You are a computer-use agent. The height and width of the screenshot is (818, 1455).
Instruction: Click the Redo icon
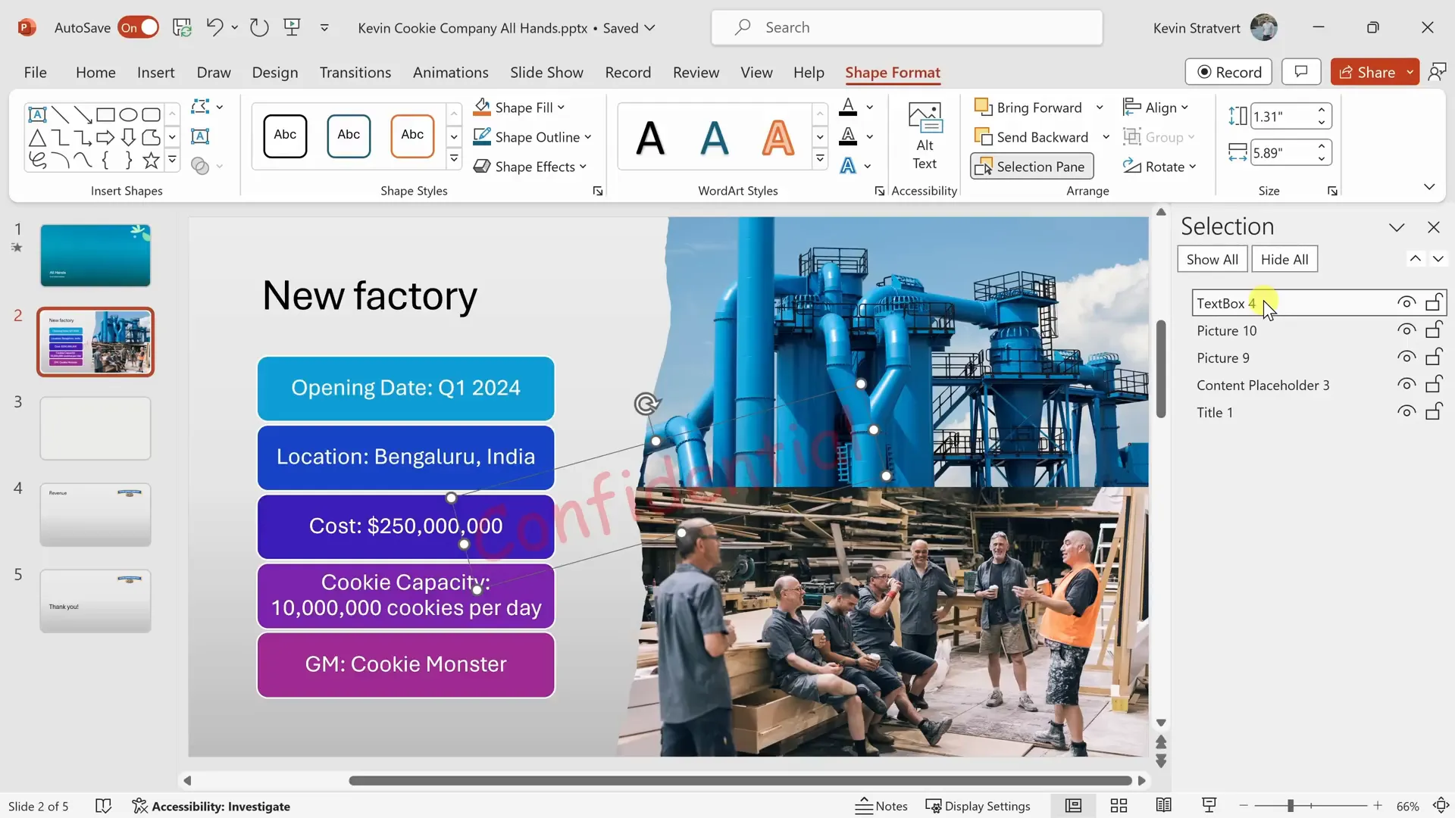[x=259, y=28]
